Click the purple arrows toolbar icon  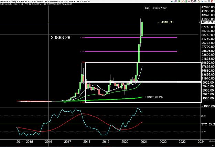(176, 1)
